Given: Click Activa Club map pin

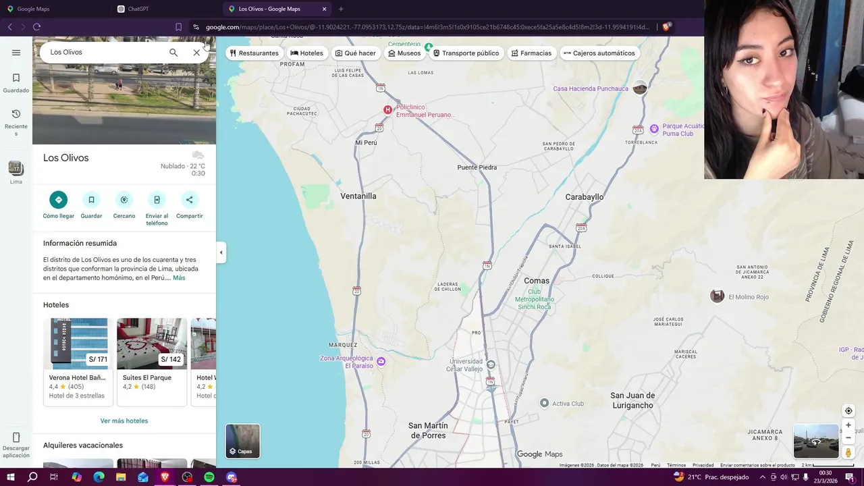Looking at the screenshot, I should (x=545, y=403).
